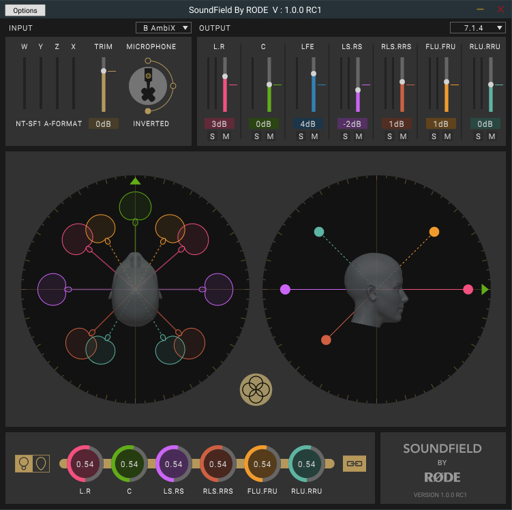The image size is (512, 510).
Task: Click the green front arrow atop the top view
Action: click(x=135, y=181)
